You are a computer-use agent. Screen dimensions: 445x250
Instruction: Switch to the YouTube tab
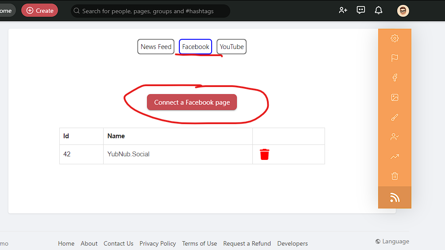pyautogui.click(x=232, y=47)
